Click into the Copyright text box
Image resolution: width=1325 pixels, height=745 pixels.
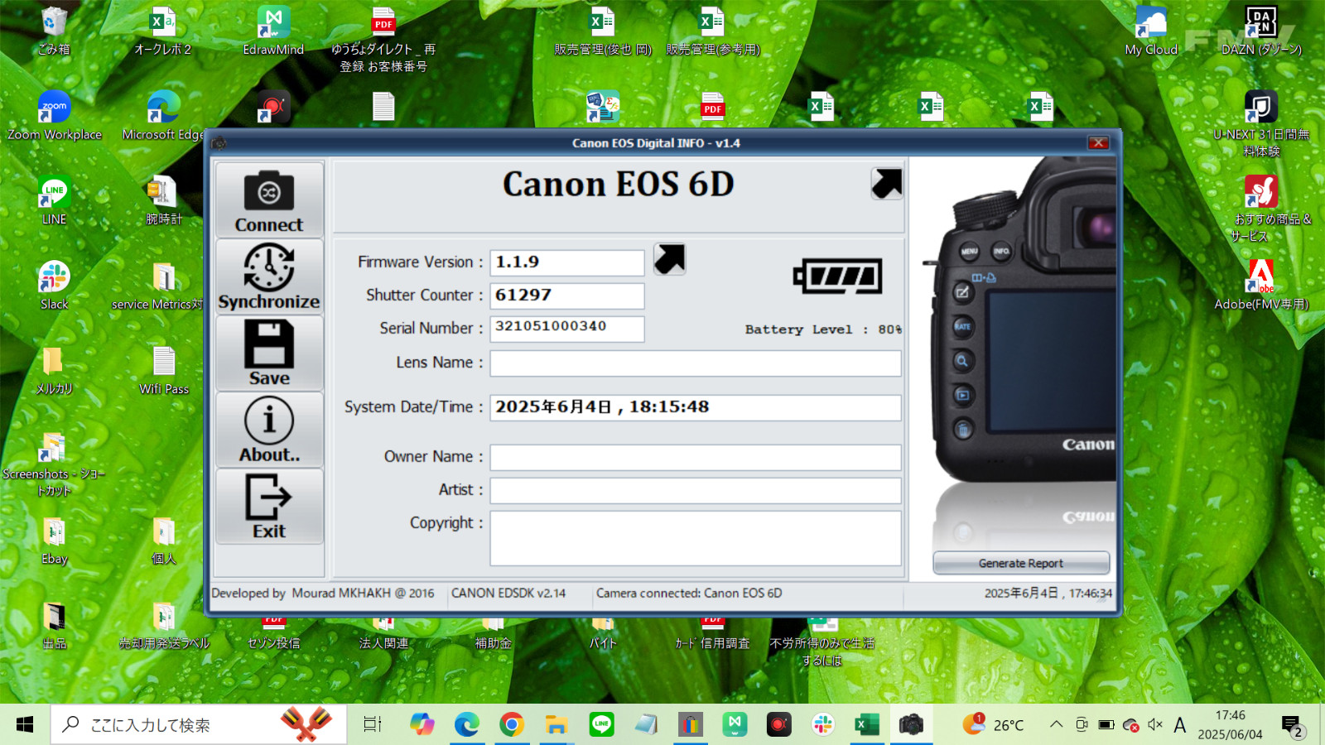coord(696,538)
